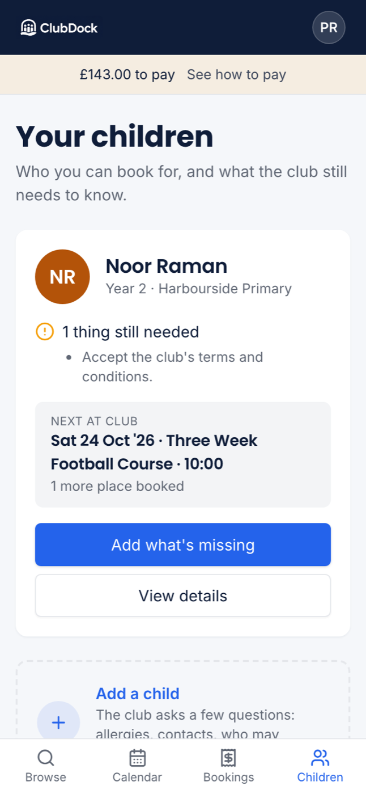Click the ClubDock logo icon
The height and width of the screenshot is (794, 366).
tap(28, 27)
